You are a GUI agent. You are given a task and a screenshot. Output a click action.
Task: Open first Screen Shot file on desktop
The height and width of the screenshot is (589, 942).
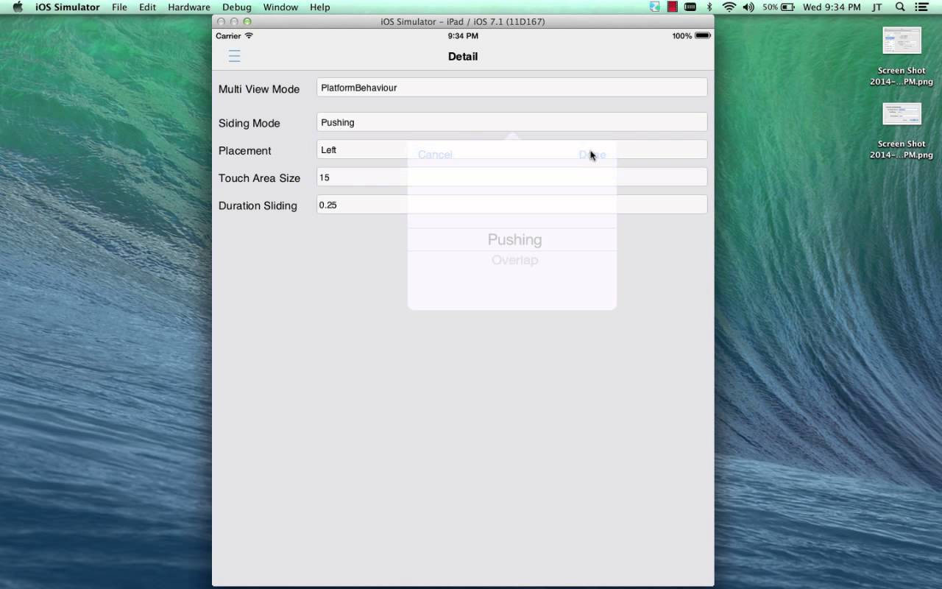pyautogui.click(x=902, y=57)
